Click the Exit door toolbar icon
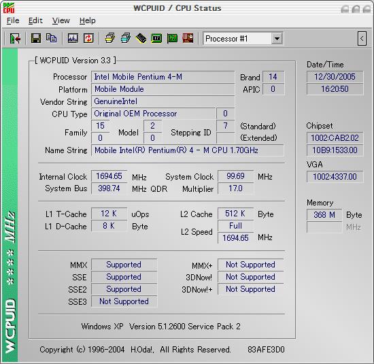Screen dimensions: 374x364 pos(16,38)
